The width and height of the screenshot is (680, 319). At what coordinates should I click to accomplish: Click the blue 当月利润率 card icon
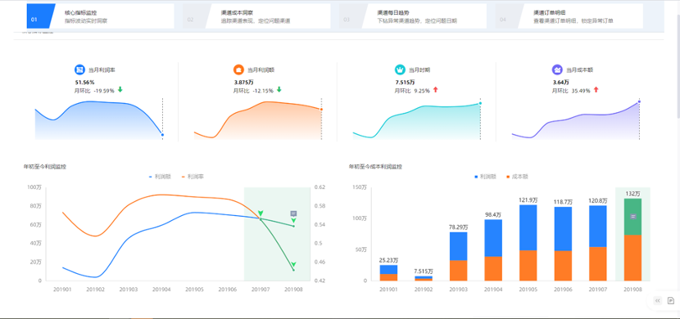coord(79,70)
